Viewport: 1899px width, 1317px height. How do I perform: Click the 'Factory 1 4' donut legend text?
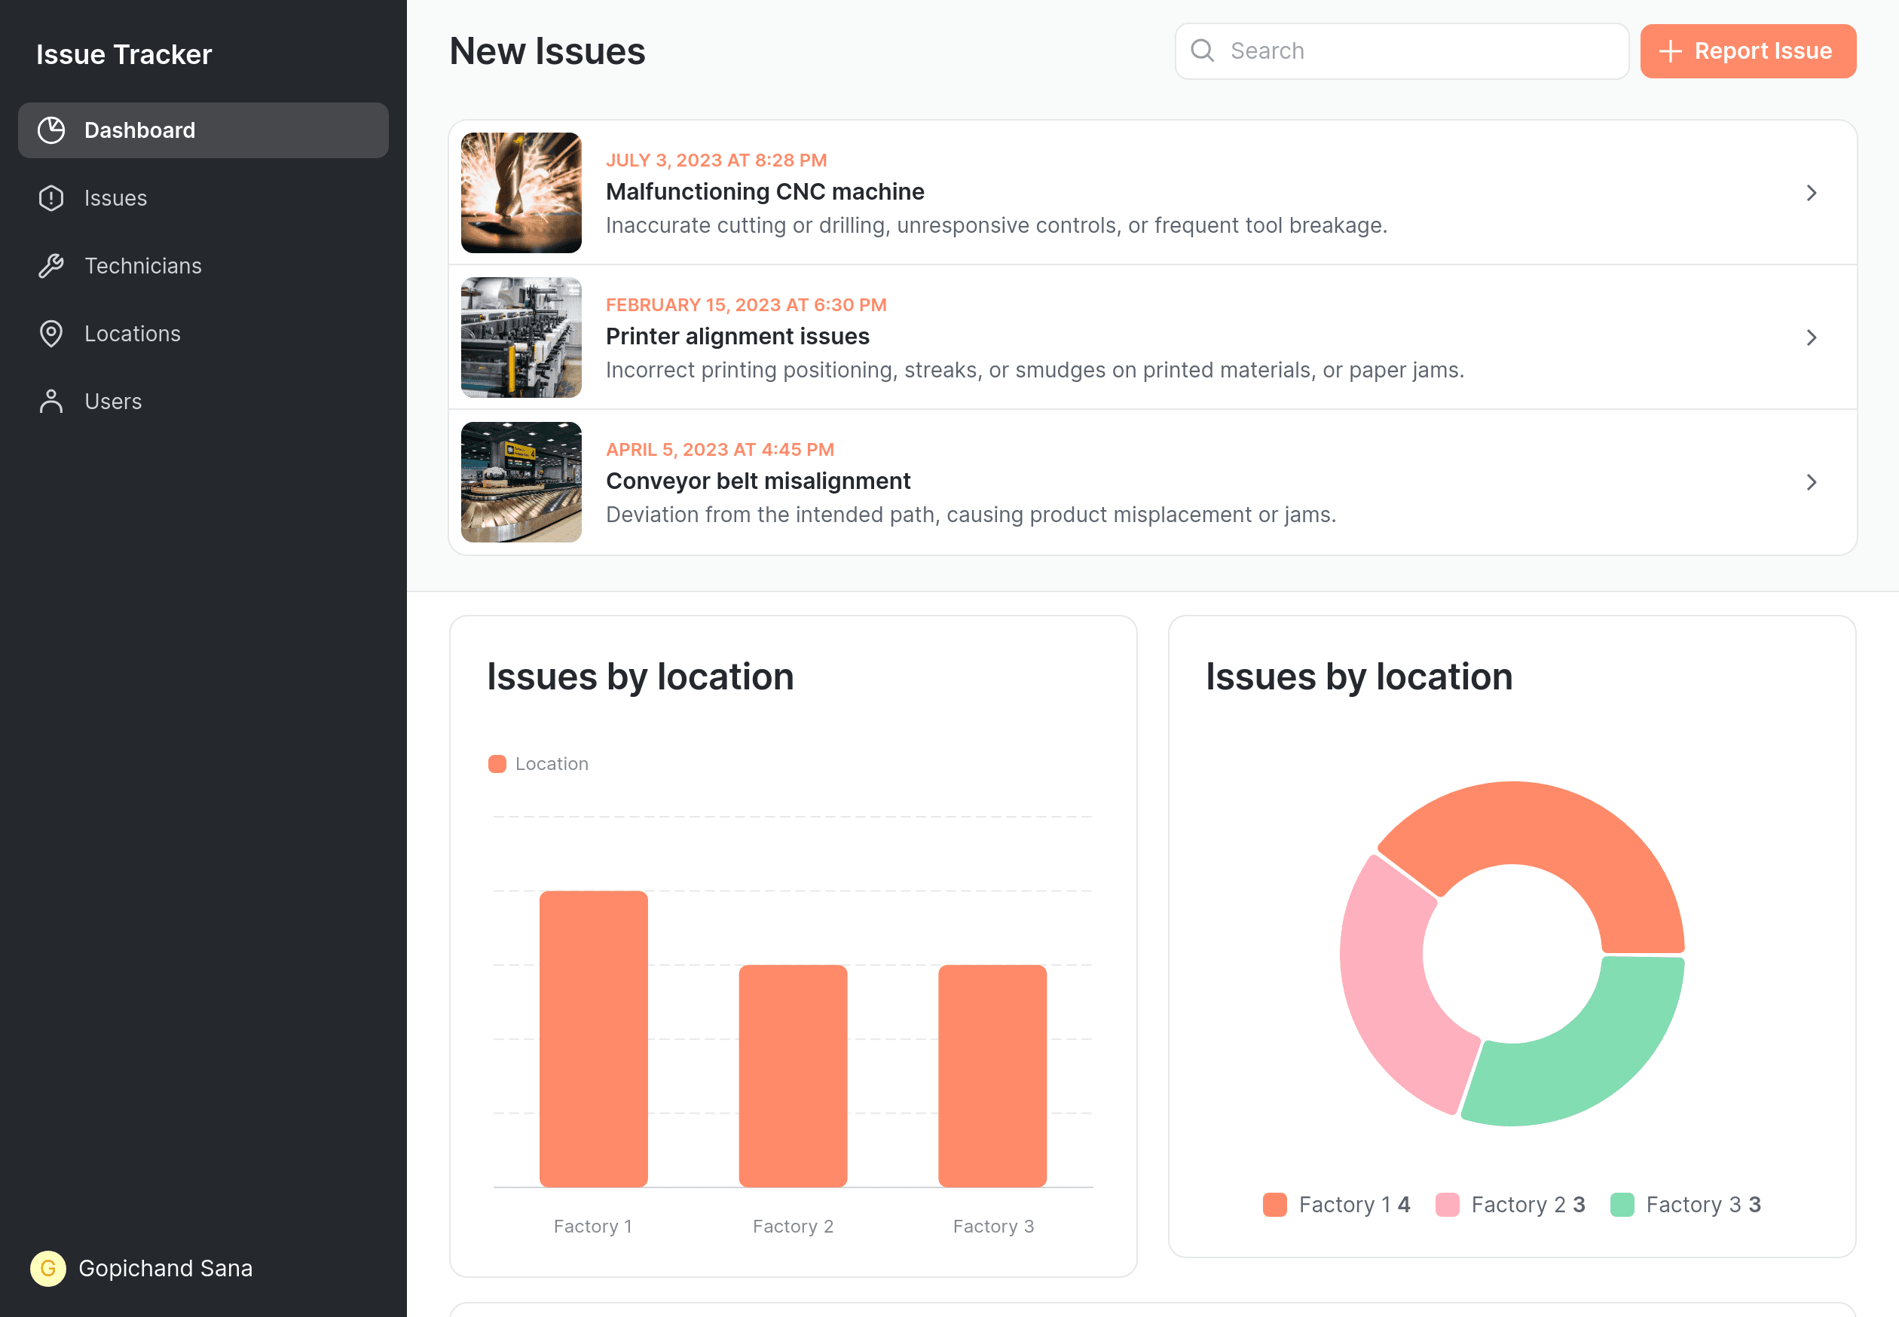click(1354, 1204)
